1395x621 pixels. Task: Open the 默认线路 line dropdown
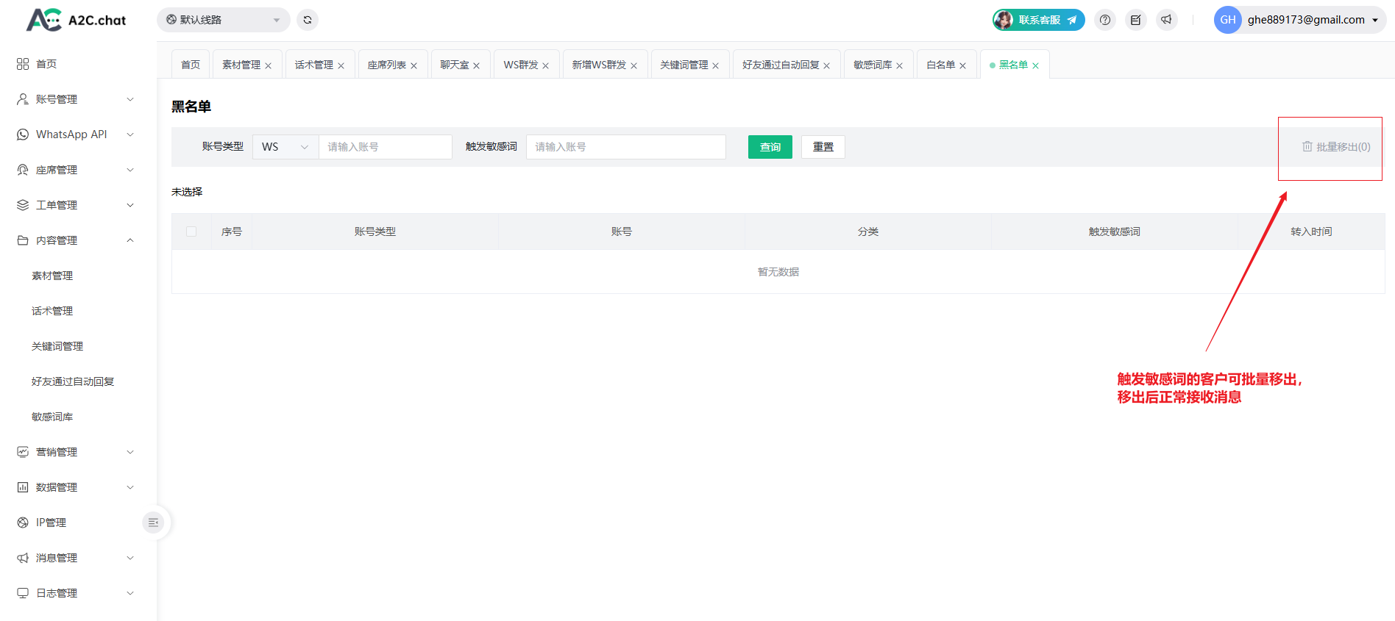[223, 20]
